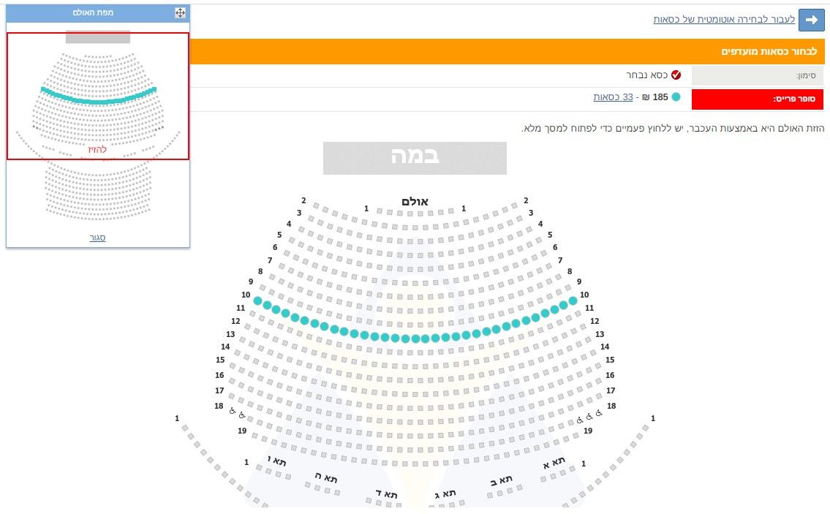This screenshot has height=514, width=830.
Task: Close the hall map with the "סגור" link
Action: pyautogui.click(x=97, y=238)
